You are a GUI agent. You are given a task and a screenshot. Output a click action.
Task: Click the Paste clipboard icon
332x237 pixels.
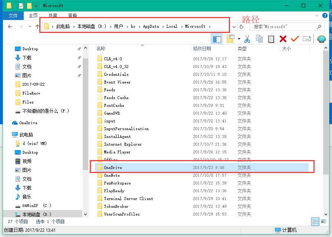(x=271, y=38)
